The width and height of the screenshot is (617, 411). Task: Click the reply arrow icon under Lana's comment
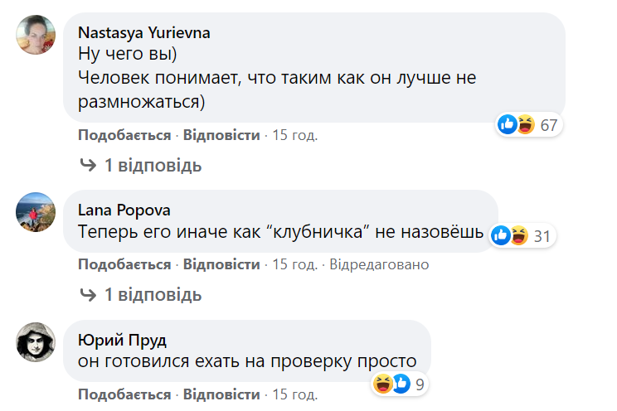[88, 294]
